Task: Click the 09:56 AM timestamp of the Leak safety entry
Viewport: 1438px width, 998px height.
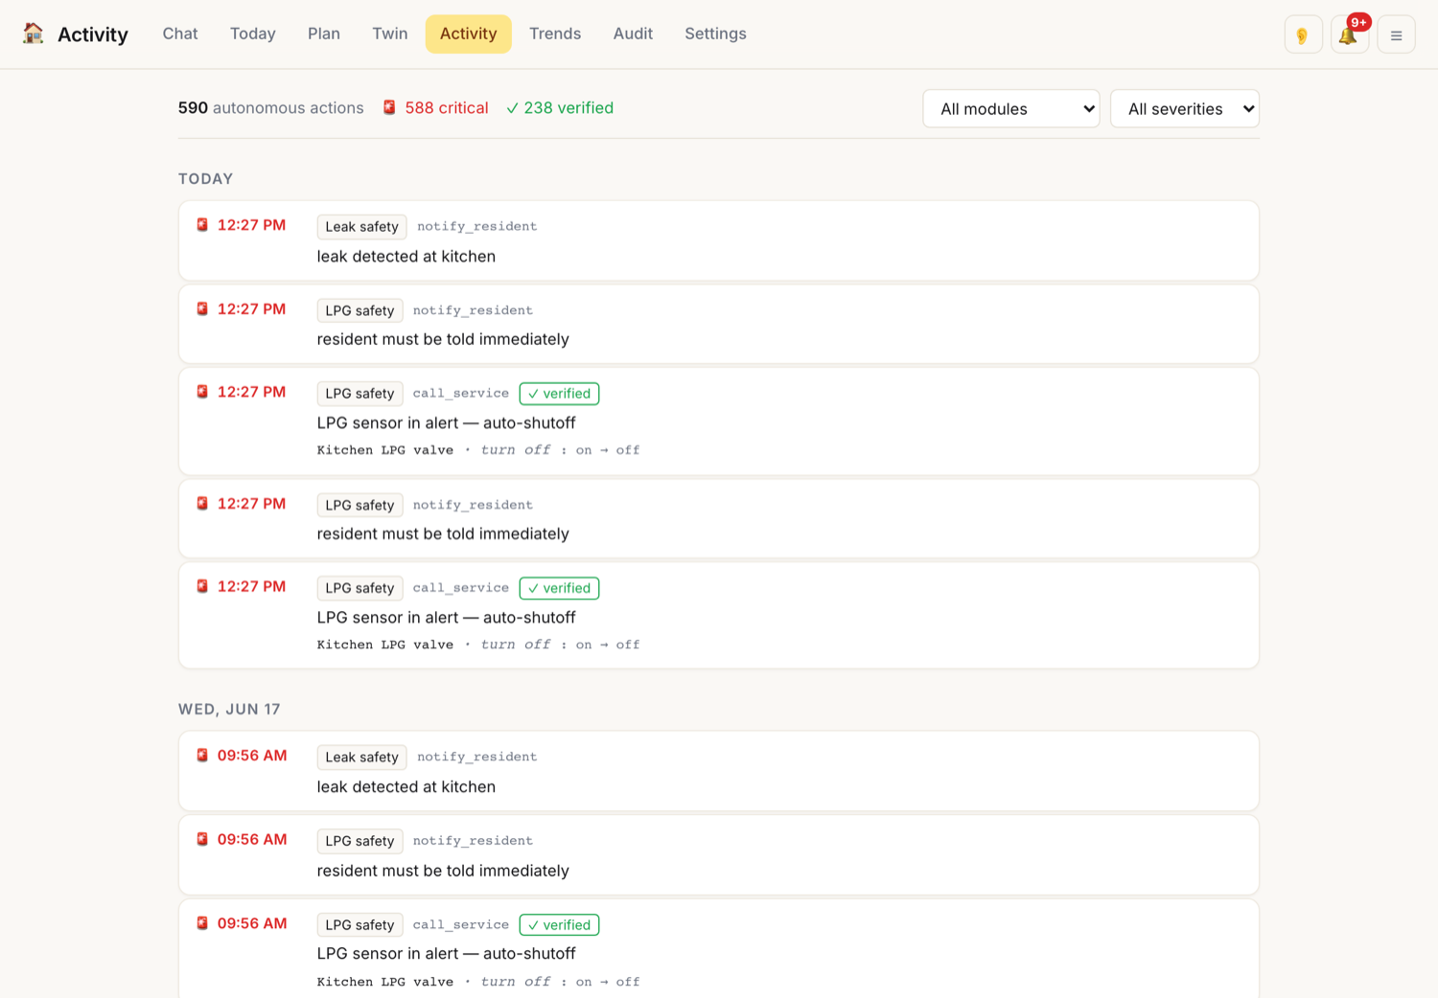Action: point(252,756)
